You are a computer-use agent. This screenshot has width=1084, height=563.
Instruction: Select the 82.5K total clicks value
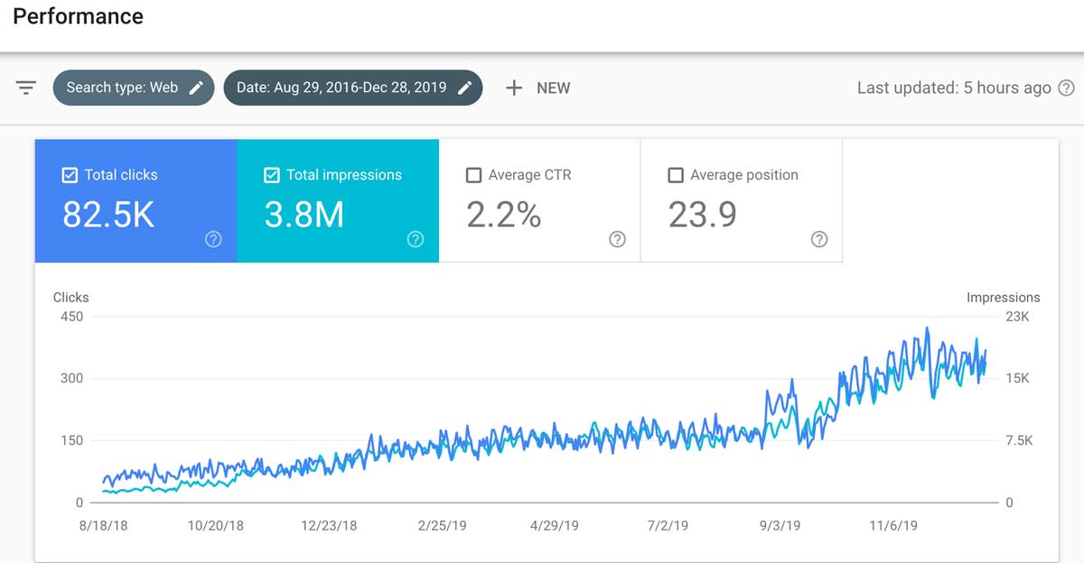coord(108,215)
